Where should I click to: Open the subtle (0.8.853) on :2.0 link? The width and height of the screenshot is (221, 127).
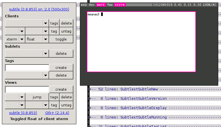39,9
